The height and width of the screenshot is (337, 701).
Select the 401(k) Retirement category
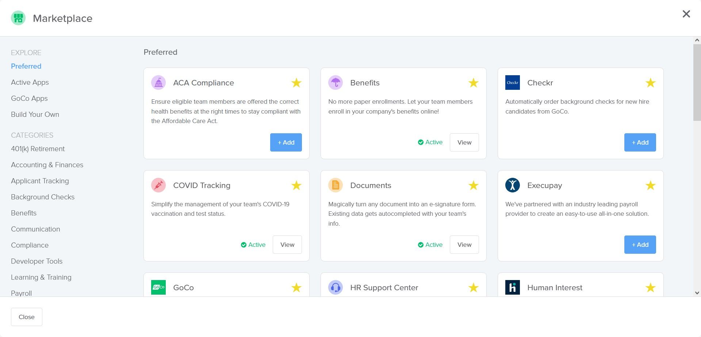coord(38,149)
